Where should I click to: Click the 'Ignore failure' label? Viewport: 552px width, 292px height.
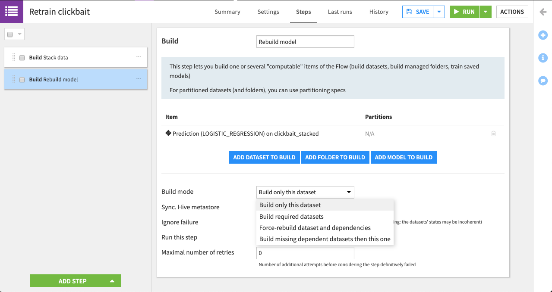(180, 222)
